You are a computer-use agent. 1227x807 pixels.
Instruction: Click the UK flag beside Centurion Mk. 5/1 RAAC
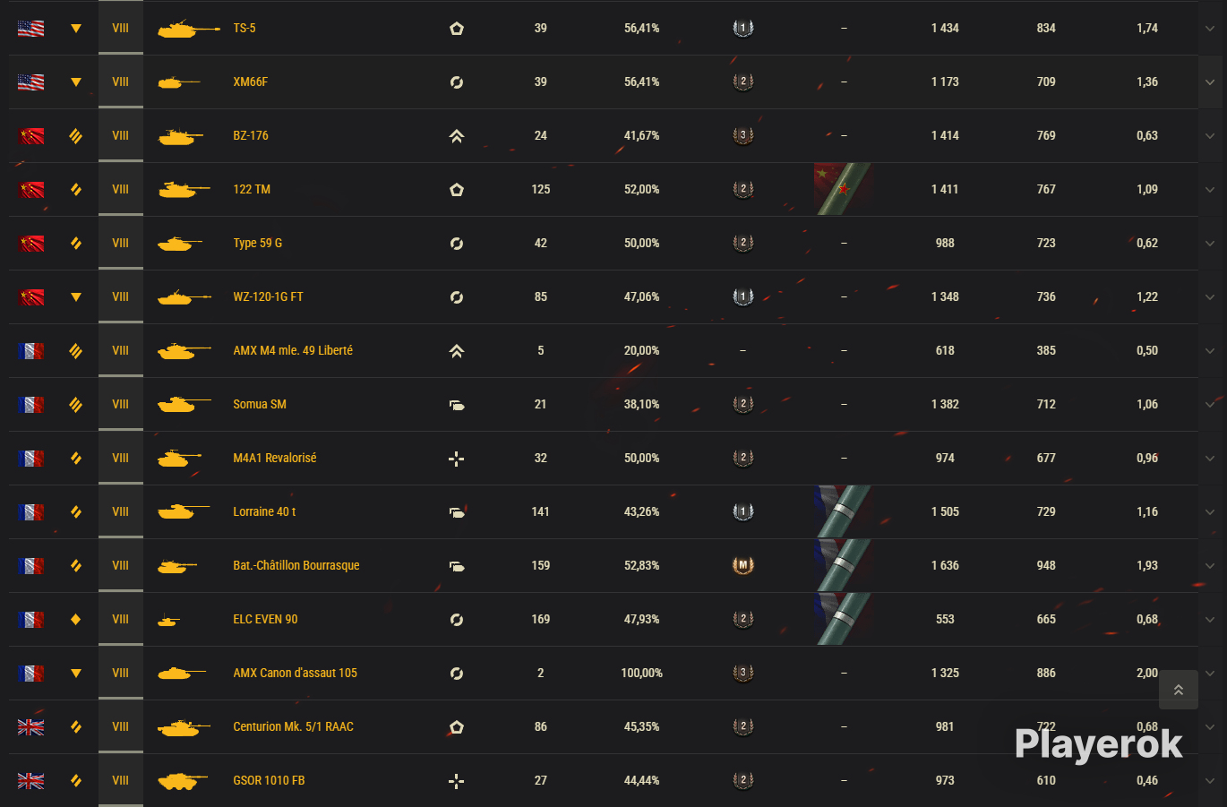(x=30, y=727)
